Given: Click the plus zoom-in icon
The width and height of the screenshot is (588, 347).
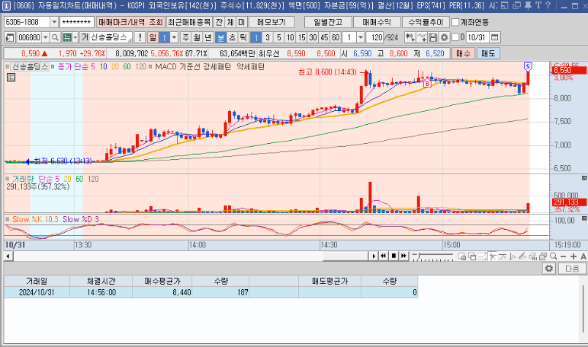Looking at the screenshot, I should pyautogui.click(x=574, y=256).
